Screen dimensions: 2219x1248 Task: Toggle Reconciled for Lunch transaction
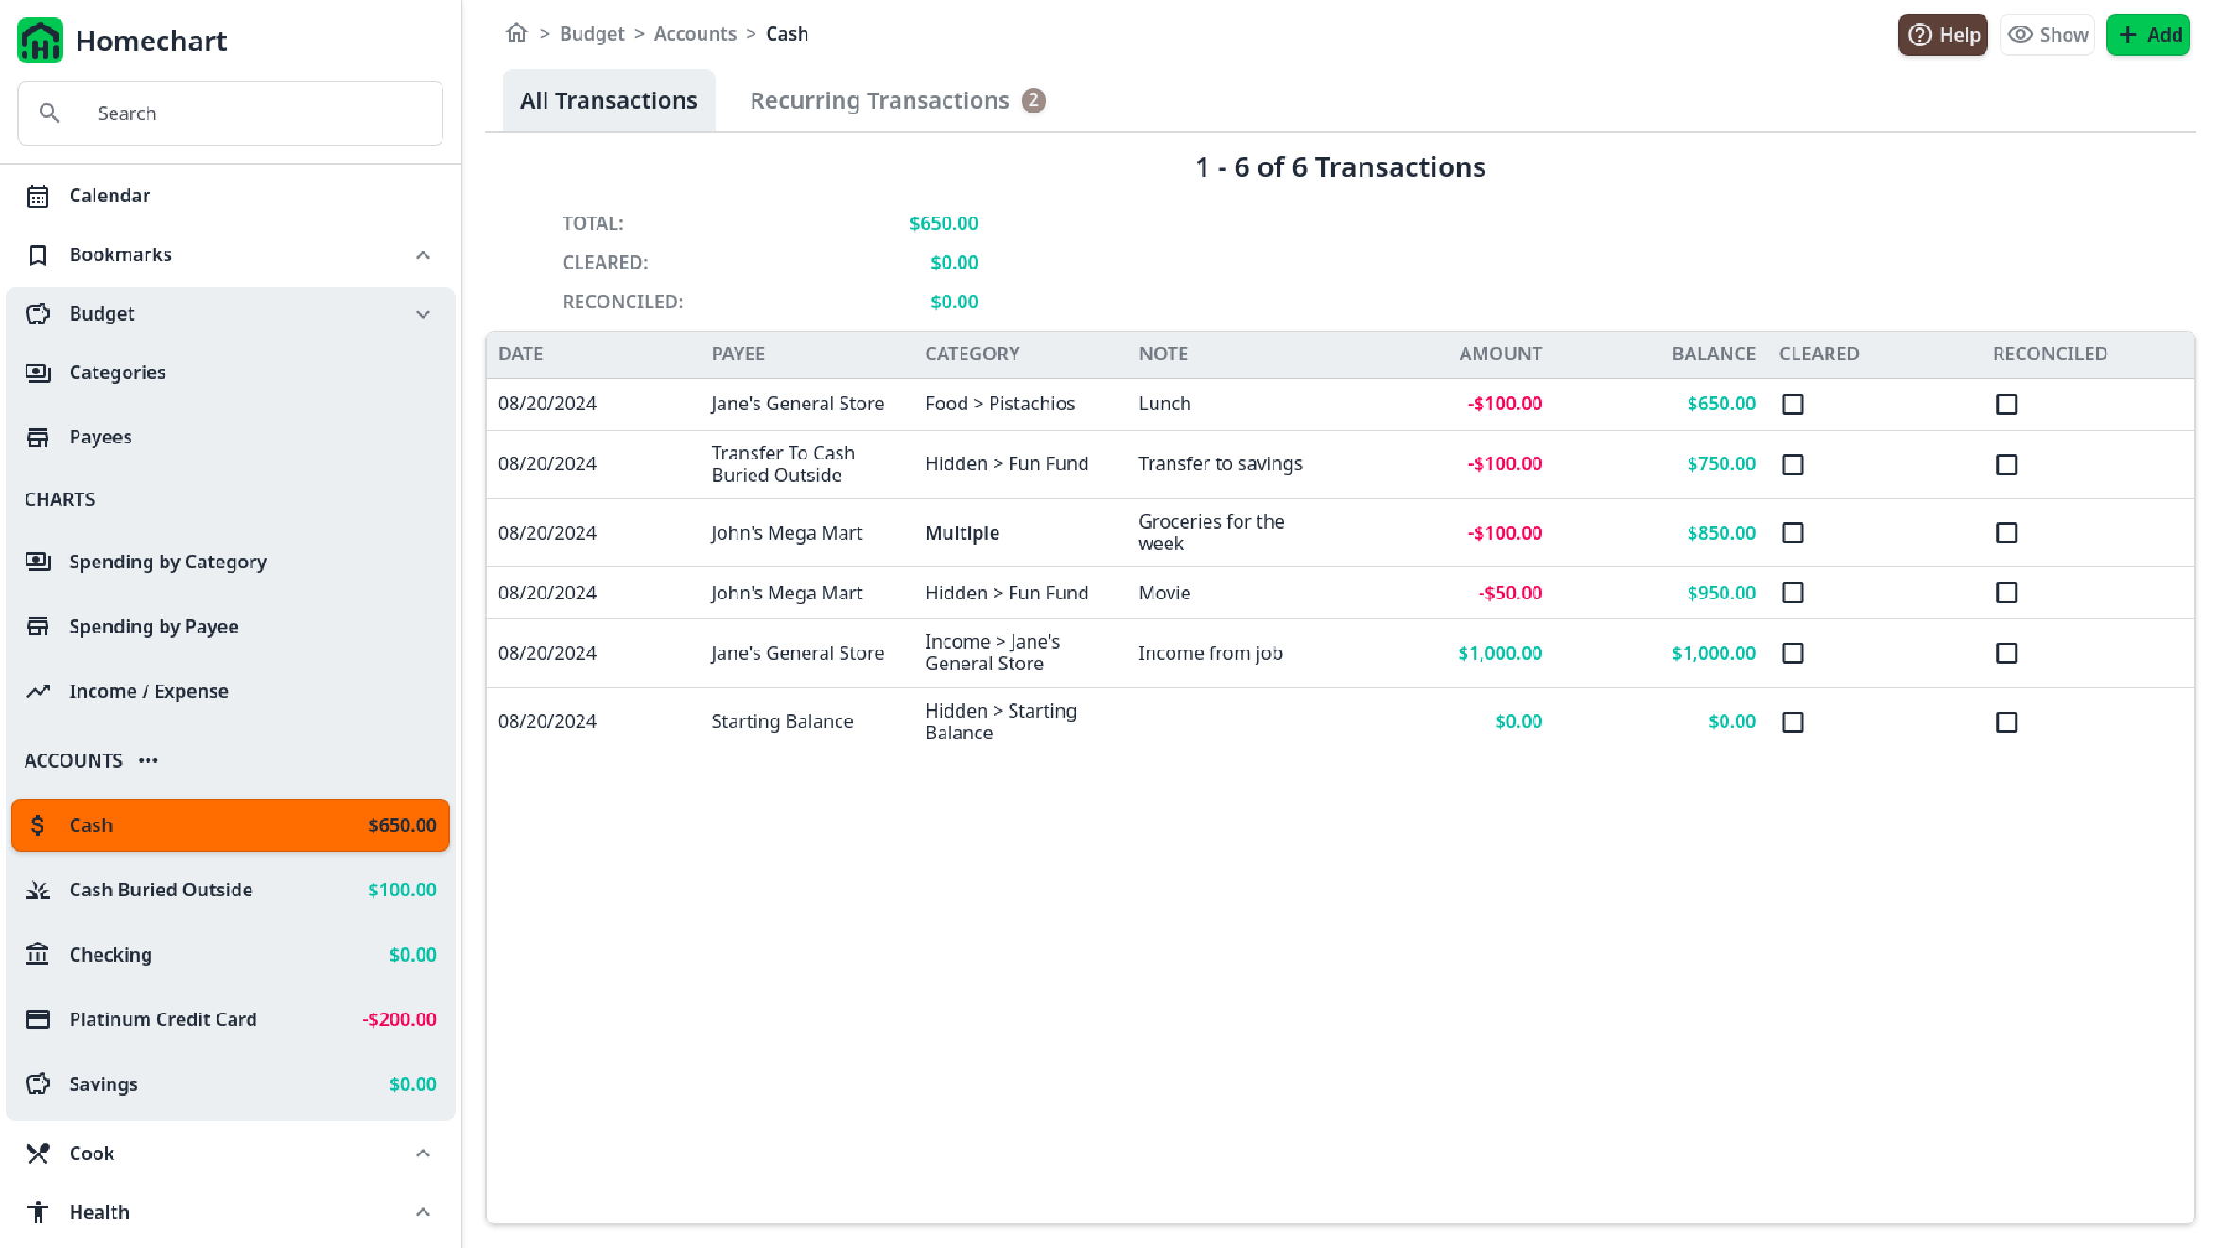(x=2006, y=405)
